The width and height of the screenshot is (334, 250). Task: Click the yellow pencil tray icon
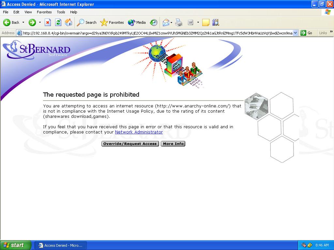tap(310, 245)
